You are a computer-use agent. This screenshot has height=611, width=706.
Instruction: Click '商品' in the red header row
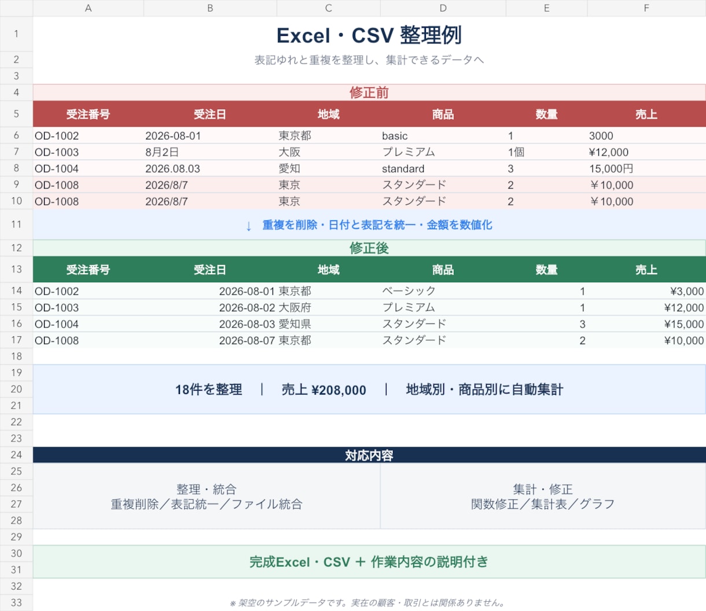click(443, 115)
